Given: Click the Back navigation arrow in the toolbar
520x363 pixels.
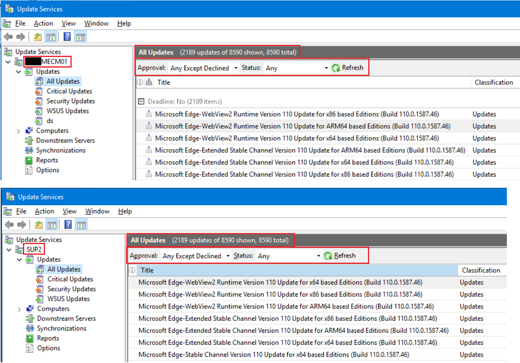Looking at the screenshot, I should [x=8, y=37].
